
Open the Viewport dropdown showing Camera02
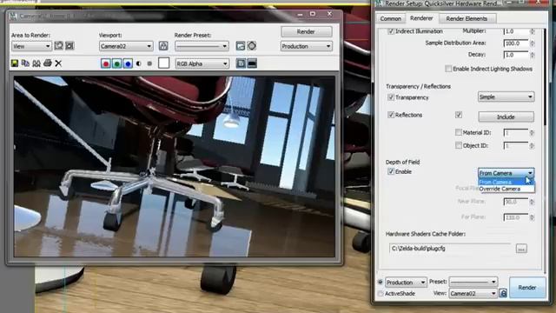[x=126, y=46]
